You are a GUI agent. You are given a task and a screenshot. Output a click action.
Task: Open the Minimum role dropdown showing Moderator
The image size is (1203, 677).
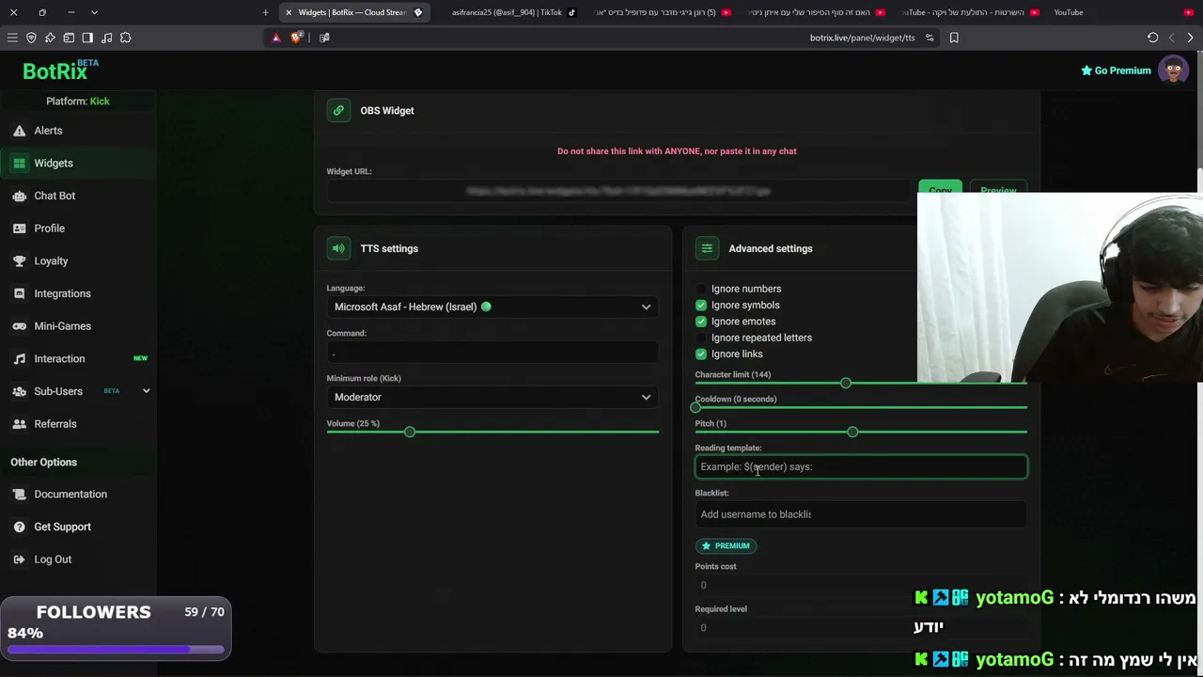pyautogui.click(x=492, y=397)
